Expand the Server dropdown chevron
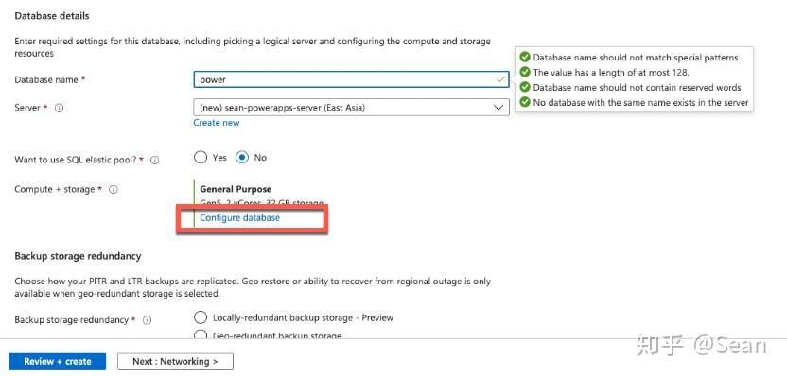 498,108
